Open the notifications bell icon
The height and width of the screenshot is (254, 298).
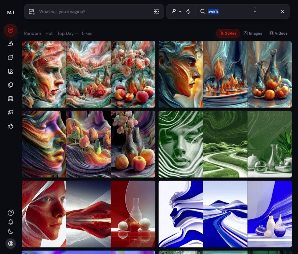click(x=10, y=222)
